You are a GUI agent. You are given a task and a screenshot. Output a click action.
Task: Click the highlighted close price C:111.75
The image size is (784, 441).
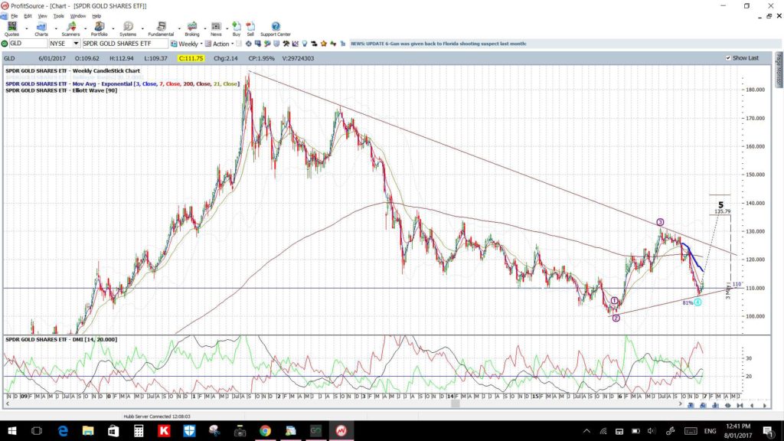pyautogui.click(x=191, y=58)
